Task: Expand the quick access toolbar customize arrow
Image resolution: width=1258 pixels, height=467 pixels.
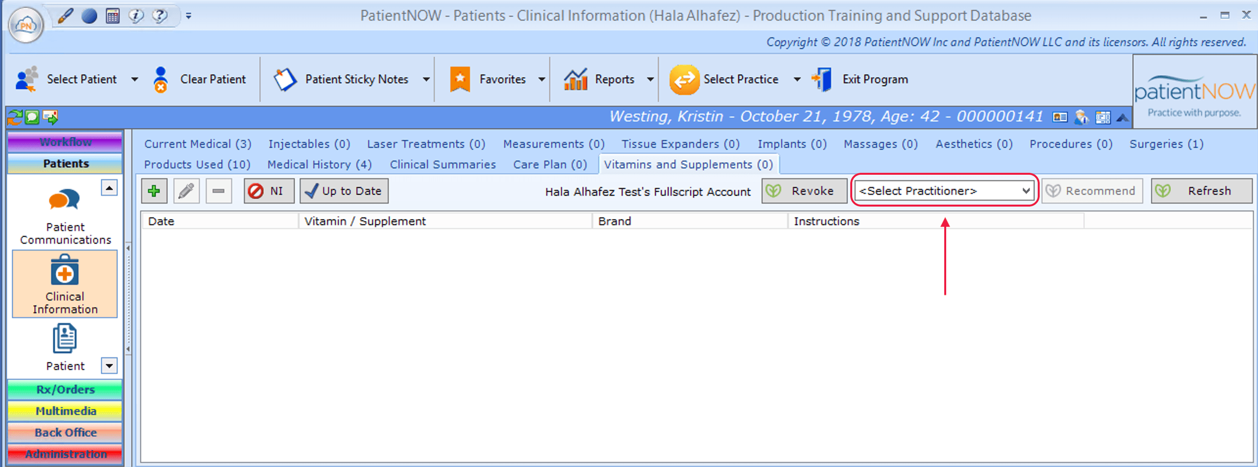Action: click(x=188, y=16)
